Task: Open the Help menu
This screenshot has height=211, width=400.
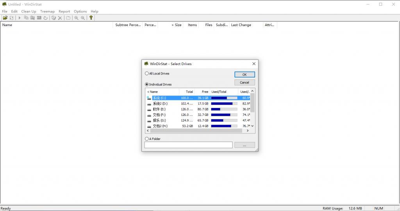Action: coord(95,11)
